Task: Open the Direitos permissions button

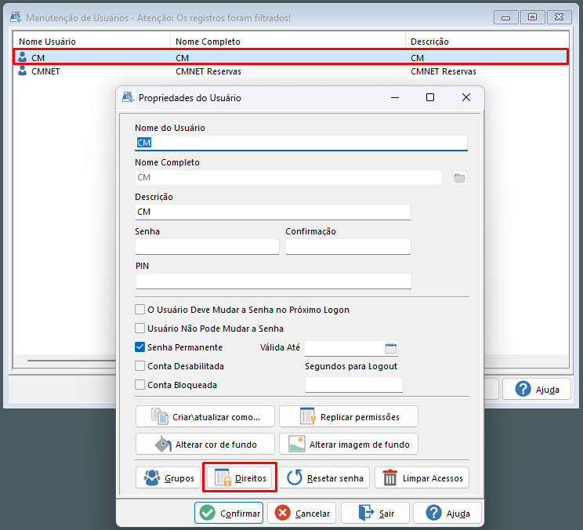Action: (240, 478)
